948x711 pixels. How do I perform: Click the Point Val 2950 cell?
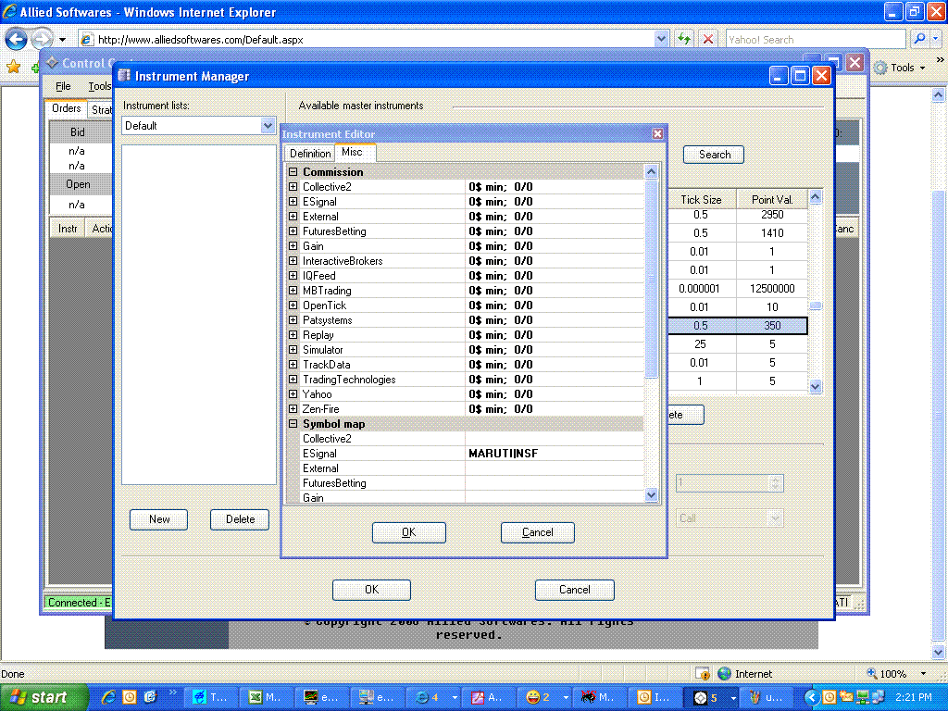pos(772,215)
